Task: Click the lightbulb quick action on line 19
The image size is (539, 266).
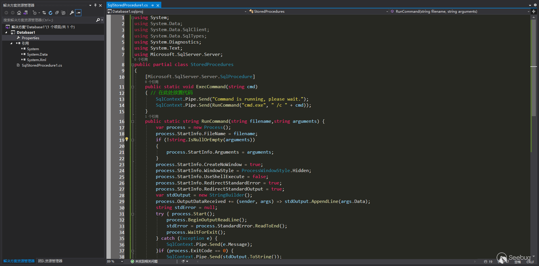Action: click(127, 139)
